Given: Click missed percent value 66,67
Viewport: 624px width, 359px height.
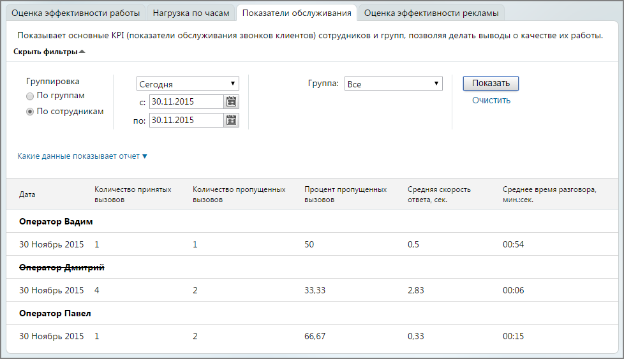Looking at the screenshot, I should click(315, 336).
